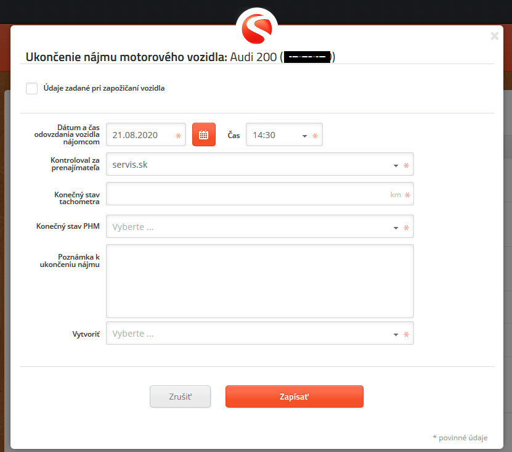Screen dimensions: 512x452
Task: Click the '* povinné údaje' note
Action: pyautogui.click(x=460, y=438)
